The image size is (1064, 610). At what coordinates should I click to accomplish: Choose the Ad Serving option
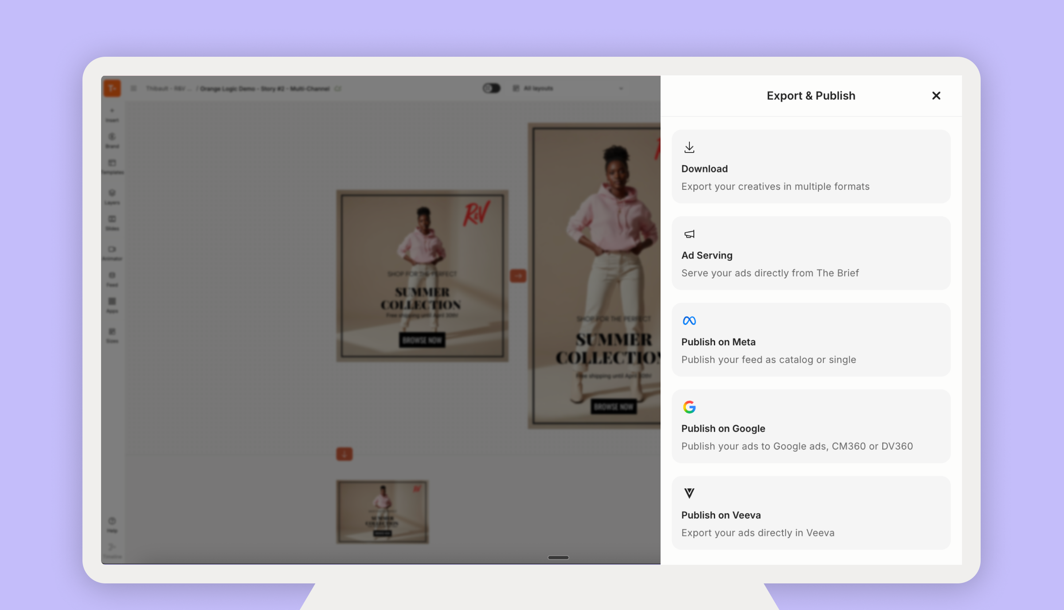click(x=811, y=253)
